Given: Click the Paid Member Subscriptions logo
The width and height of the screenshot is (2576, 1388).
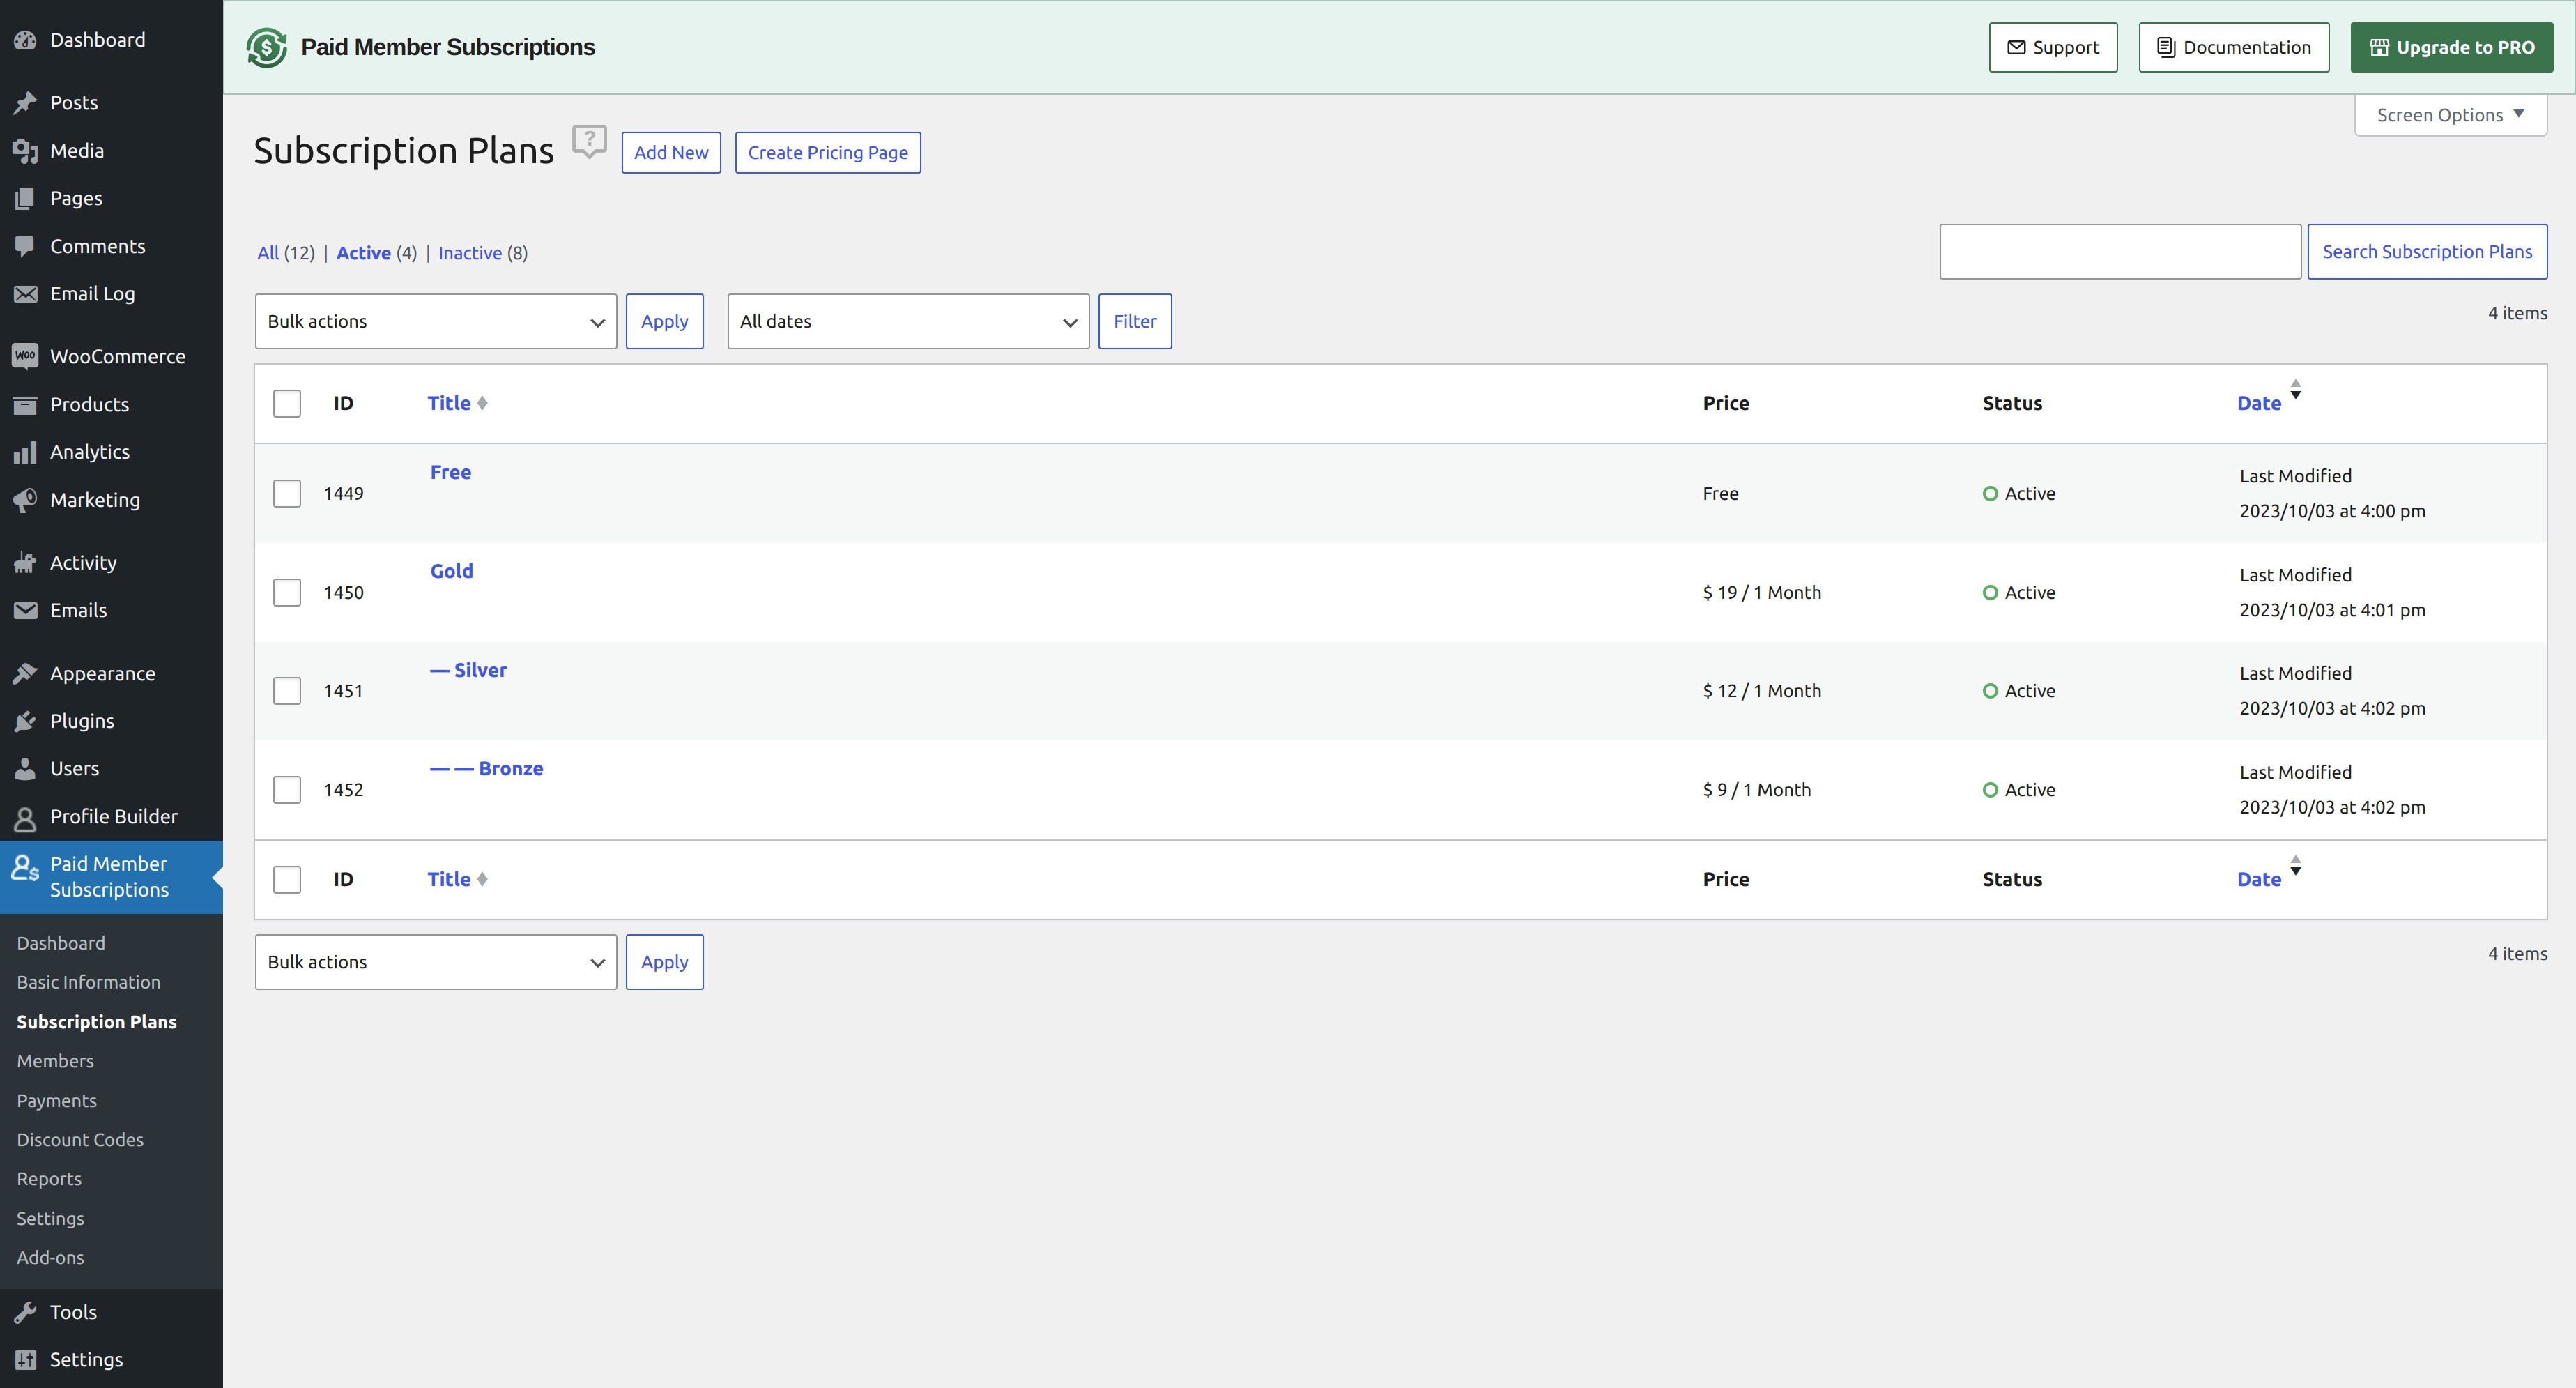Looking at the screenshot, I should click(x=267, y=48).
